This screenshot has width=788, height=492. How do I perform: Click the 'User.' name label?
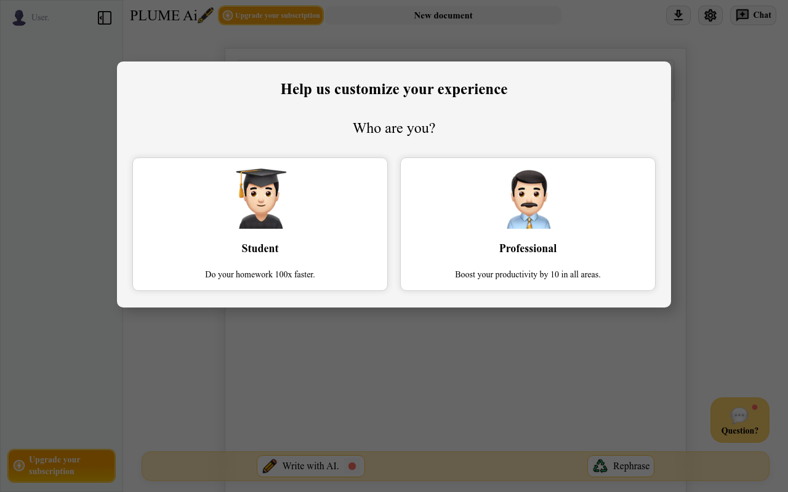point(40,18)
